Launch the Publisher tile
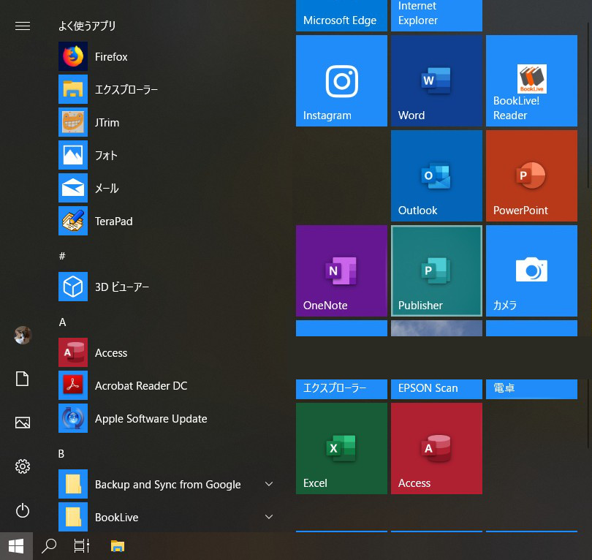This screenshot has height=560, width=592. (436, 270)
